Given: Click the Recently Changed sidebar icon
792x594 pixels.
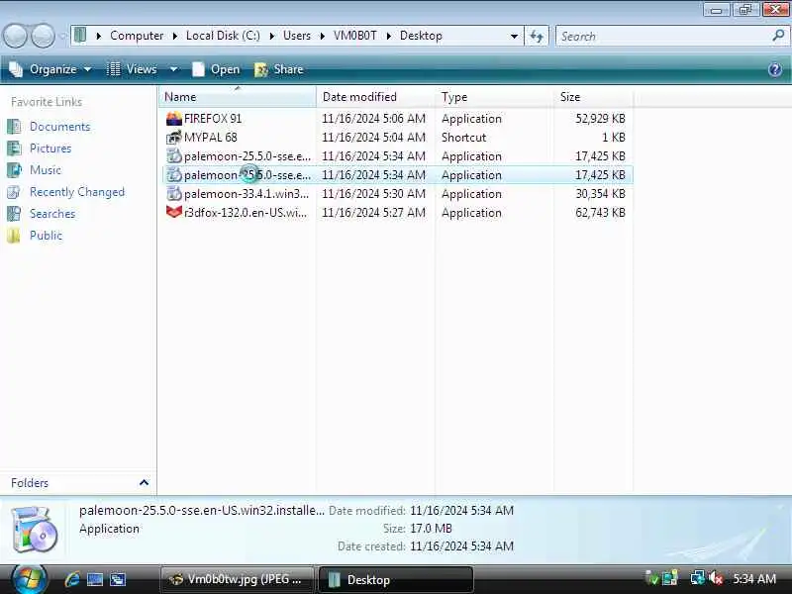Looking at the screenshot, I should point(14,192).
